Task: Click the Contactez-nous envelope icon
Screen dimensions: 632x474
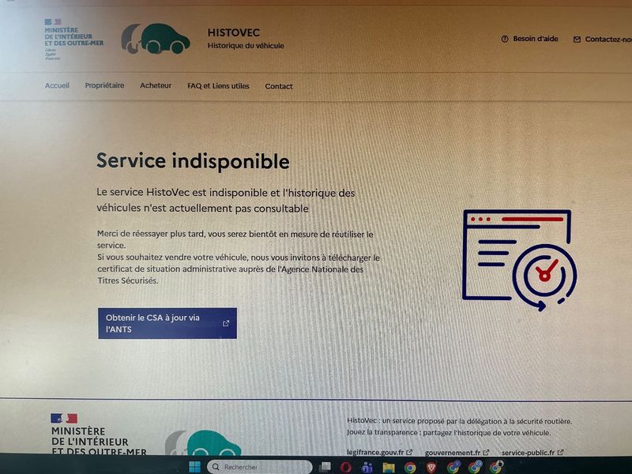Action: pos(577,39)
